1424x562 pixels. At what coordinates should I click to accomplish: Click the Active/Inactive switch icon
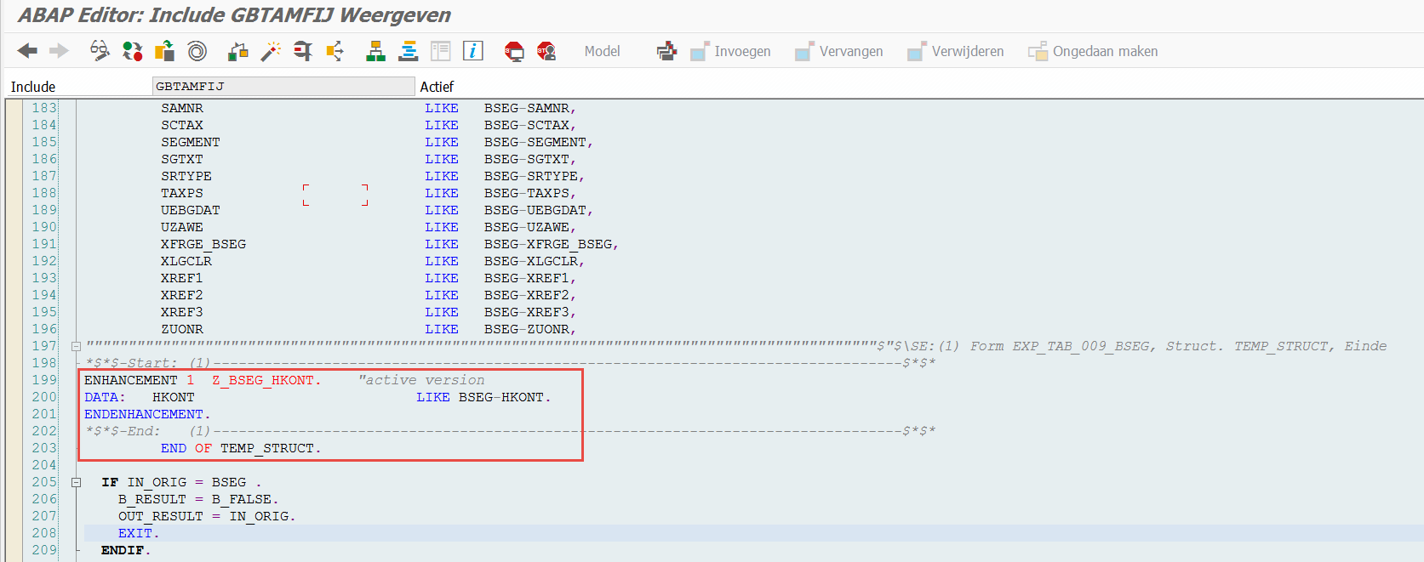pos(132,51)
